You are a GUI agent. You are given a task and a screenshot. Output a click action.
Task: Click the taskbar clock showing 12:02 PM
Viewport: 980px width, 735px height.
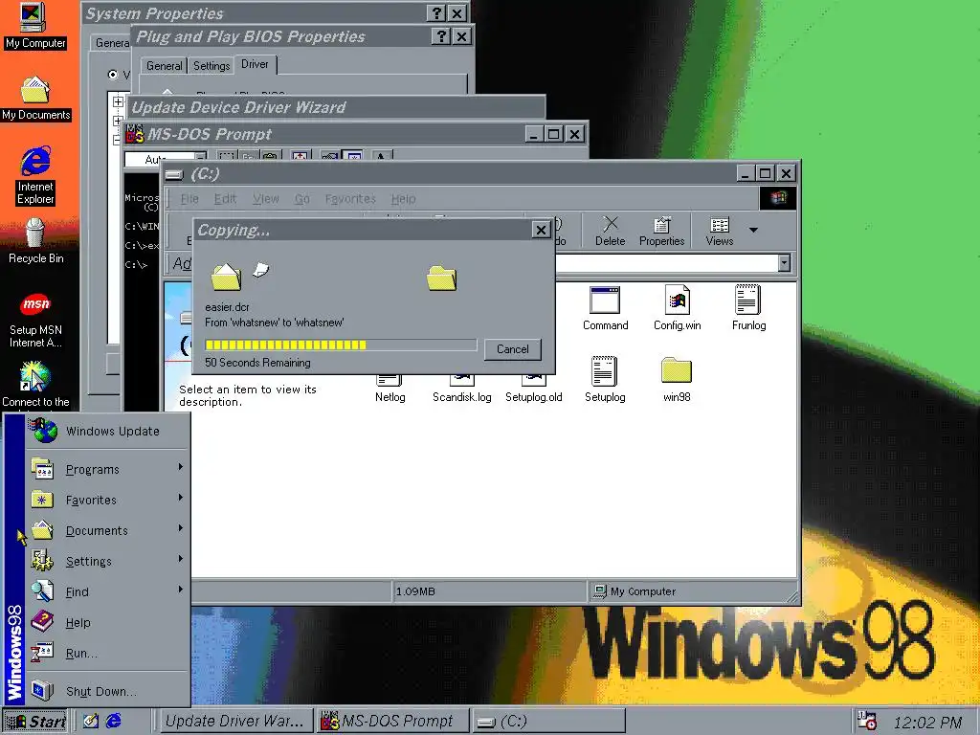click(x=927, y=723)
